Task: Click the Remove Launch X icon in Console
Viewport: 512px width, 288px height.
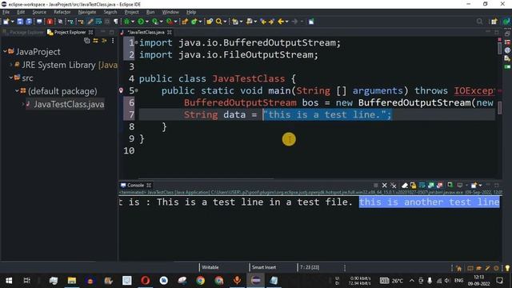Action: point(384,186)
